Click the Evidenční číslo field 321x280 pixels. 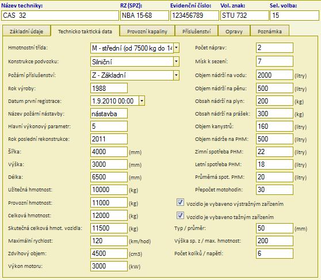click(194, 16)
